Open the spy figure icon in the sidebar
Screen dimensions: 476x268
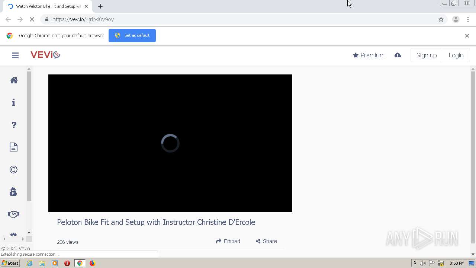coord(14,192)
